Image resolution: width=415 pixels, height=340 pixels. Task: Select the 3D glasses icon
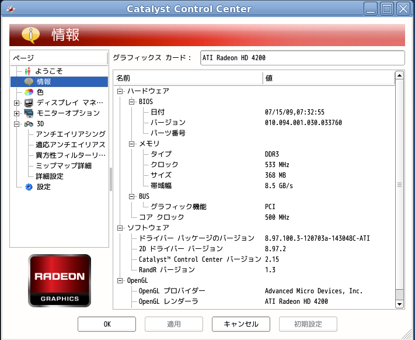(x=29, y=124)
